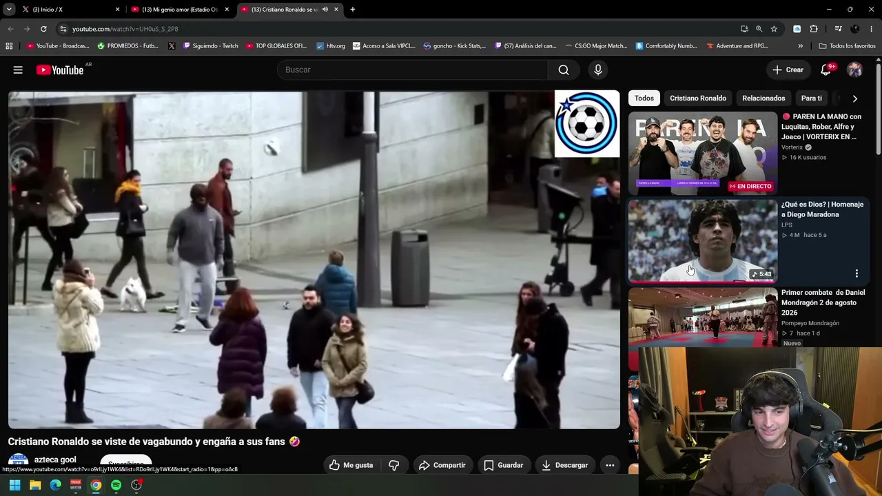Screen dimensions: 882x496
Task: Open the Daniel Mondragón combat thumbnail
Action: pyautogui.click(x=702, y=318)
